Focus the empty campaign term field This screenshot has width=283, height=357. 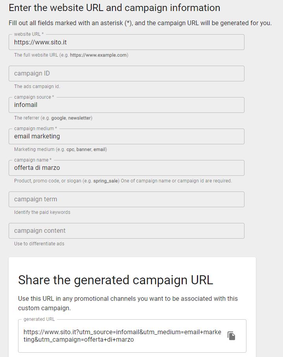(x=126, y=199)
